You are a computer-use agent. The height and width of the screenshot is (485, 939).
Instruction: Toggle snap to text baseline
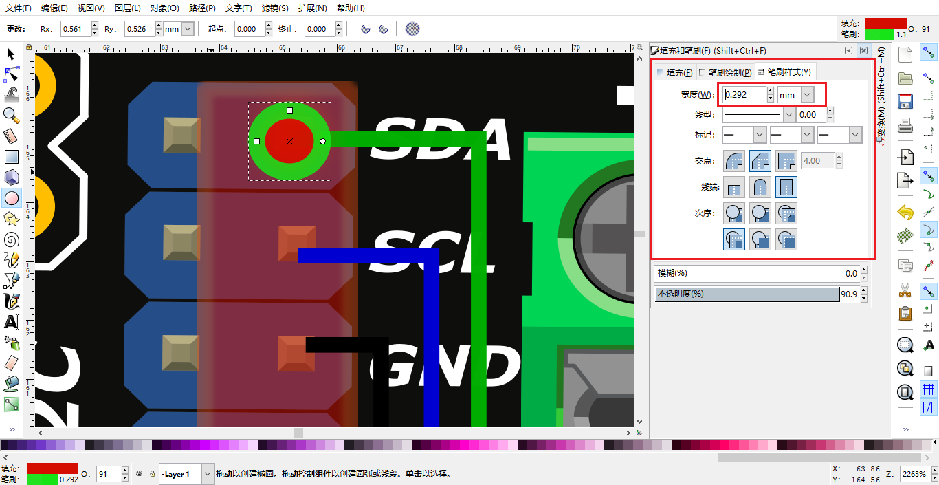coord(929,346)
